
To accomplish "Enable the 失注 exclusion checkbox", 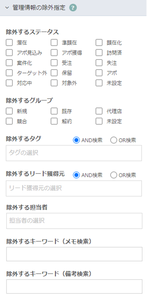I will [99, 63].
